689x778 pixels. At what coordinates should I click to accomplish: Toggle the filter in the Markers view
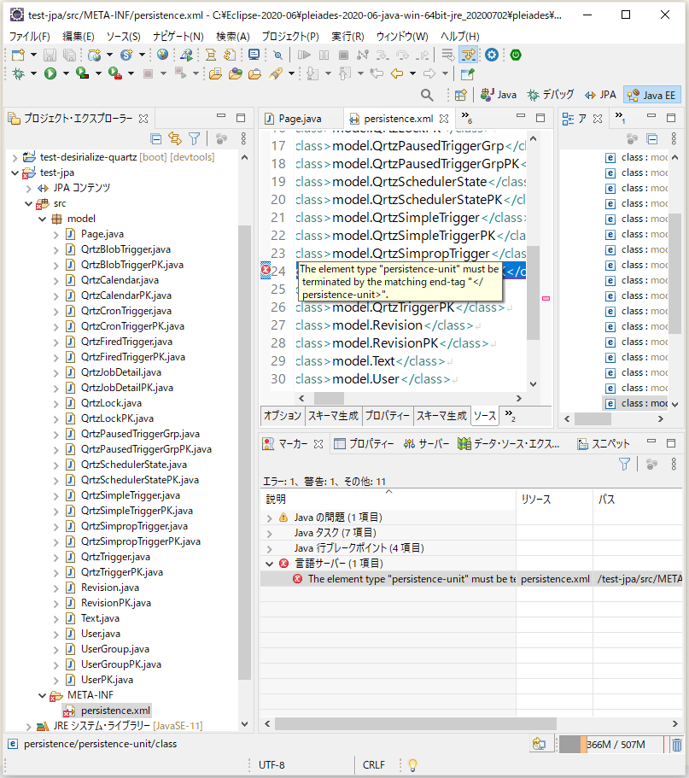624,463
